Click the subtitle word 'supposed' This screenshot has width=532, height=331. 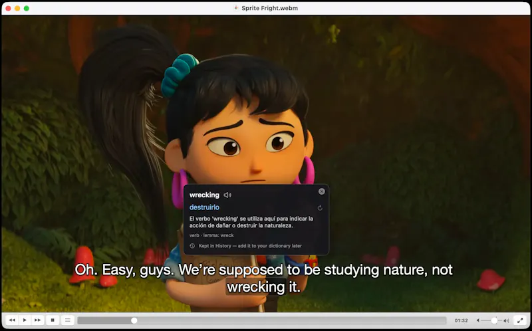point(251,270)
